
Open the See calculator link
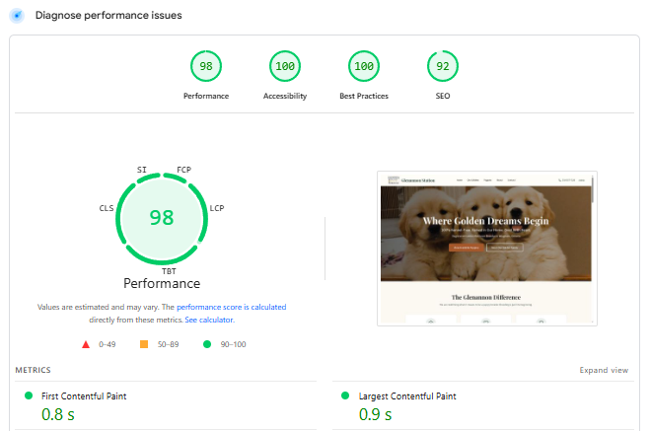tap(209, 320)
